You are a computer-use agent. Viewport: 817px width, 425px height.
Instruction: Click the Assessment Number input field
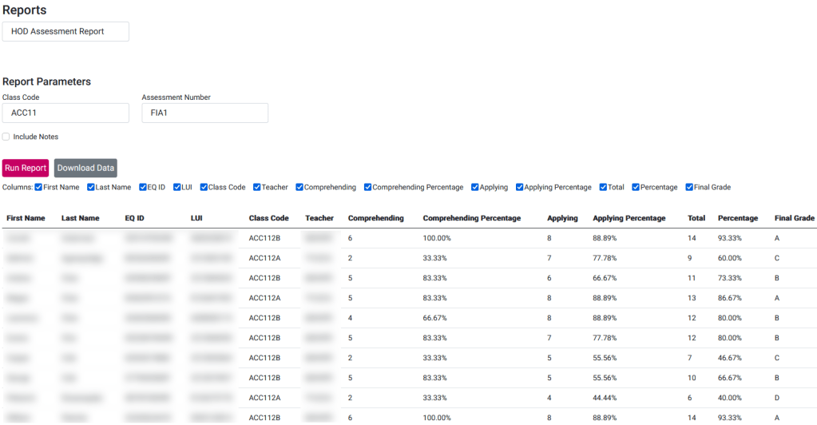pos(204,113)
